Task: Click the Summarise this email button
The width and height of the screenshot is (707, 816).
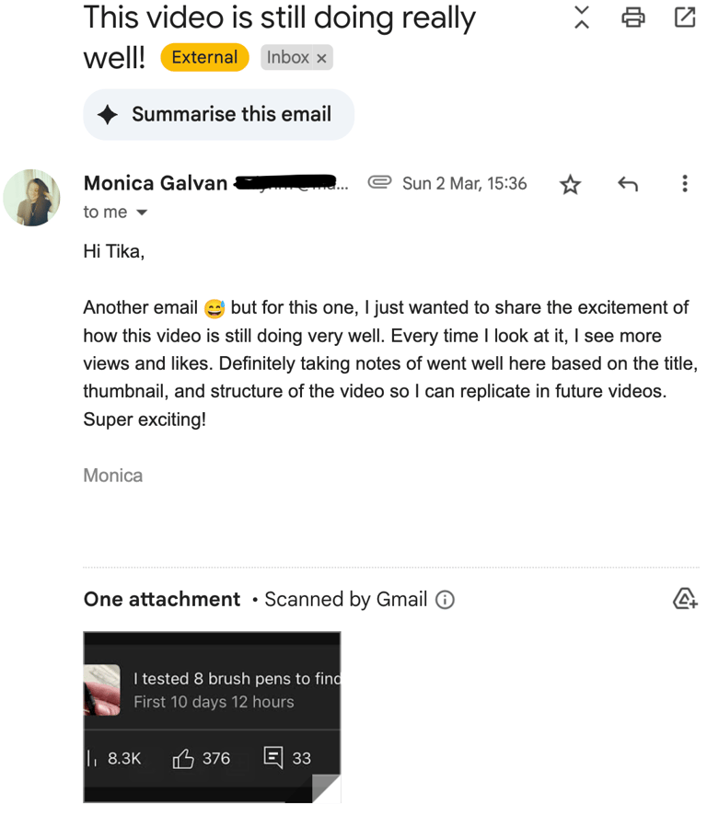Action: tap(218, 114)
